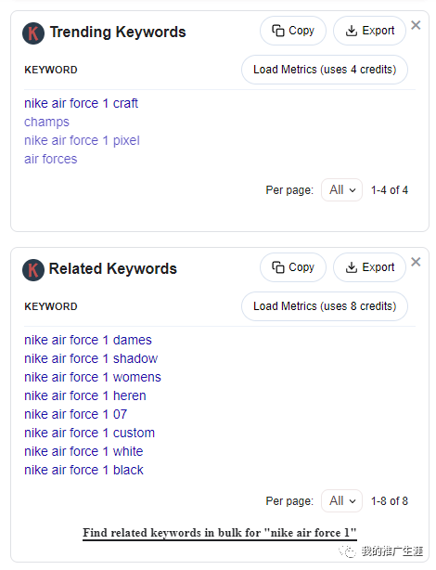436x570 pixels.
Task: Open Per page dropdown in Related Keywords
Action: [341, 500]
